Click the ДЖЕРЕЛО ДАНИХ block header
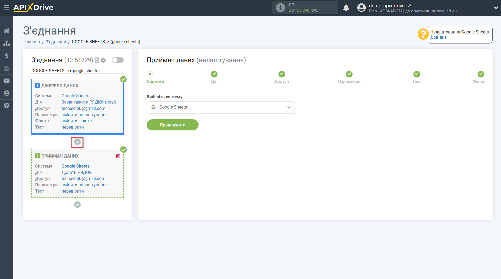The image size is (501, 279). pyautogui.click(x=60, y=86)
